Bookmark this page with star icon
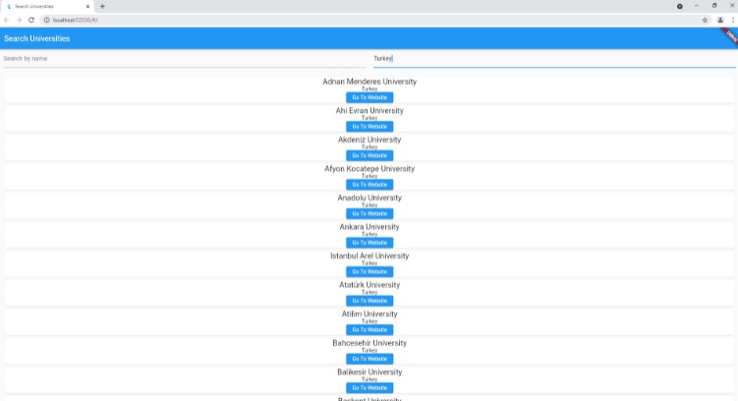 click(705, 20)
